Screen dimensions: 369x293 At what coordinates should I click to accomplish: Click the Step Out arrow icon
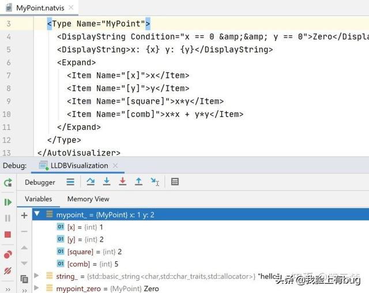[x=138, y=182]
